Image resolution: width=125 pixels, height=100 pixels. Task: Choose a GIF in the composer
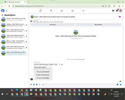39,84
